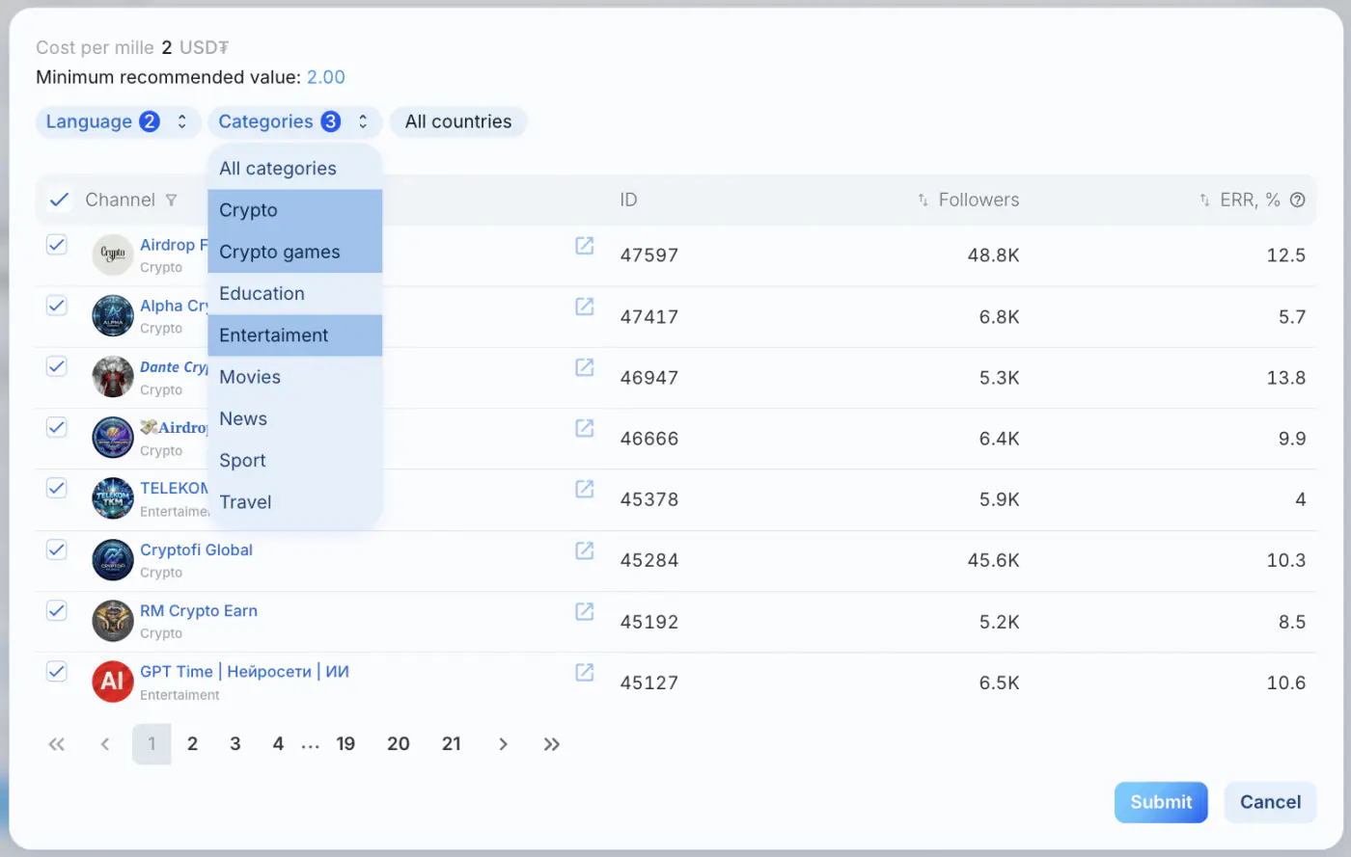Click the minimum recommended value 2.00
This screenshot has width=1351, height=857.
point(326,77)
